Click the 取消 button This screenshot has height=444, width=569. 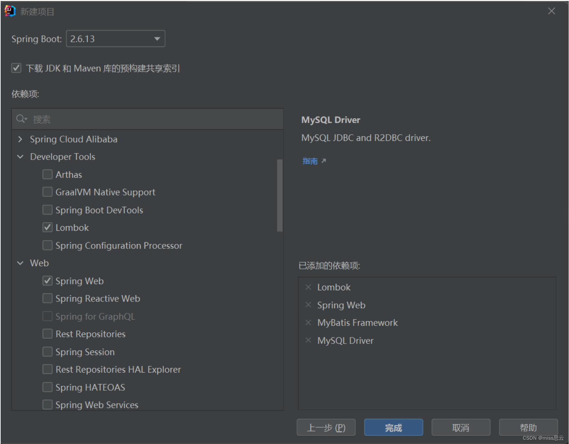461,428
